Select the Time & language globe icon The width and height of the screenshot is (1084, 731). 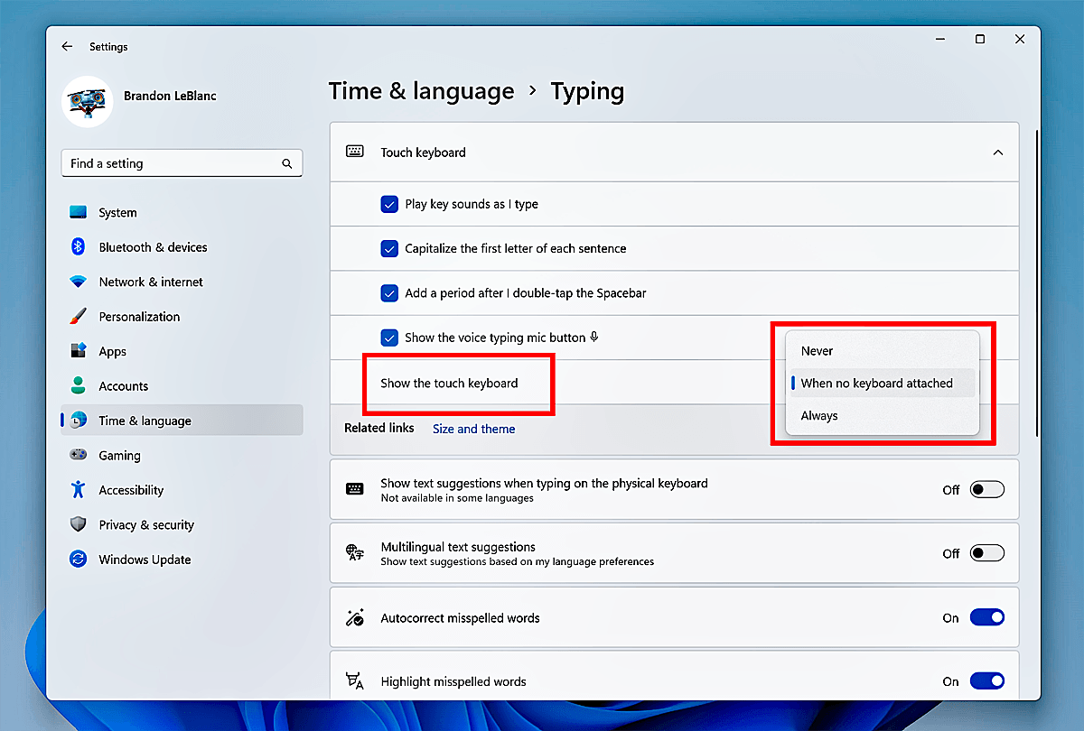click(x=79, y=421)
